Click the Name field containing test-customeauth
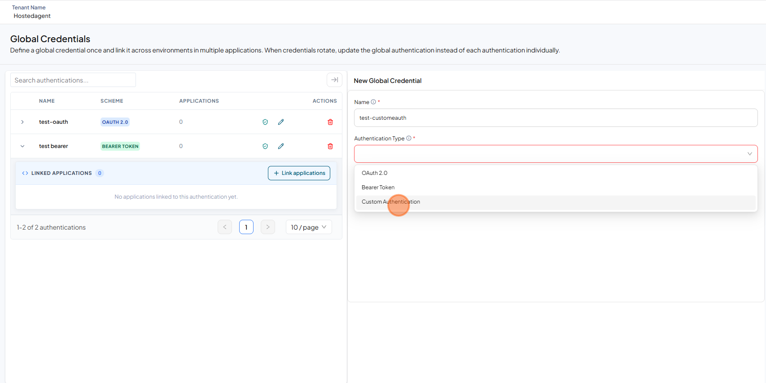This screenshot has height=383, width=766. click(x=556, y=118)
